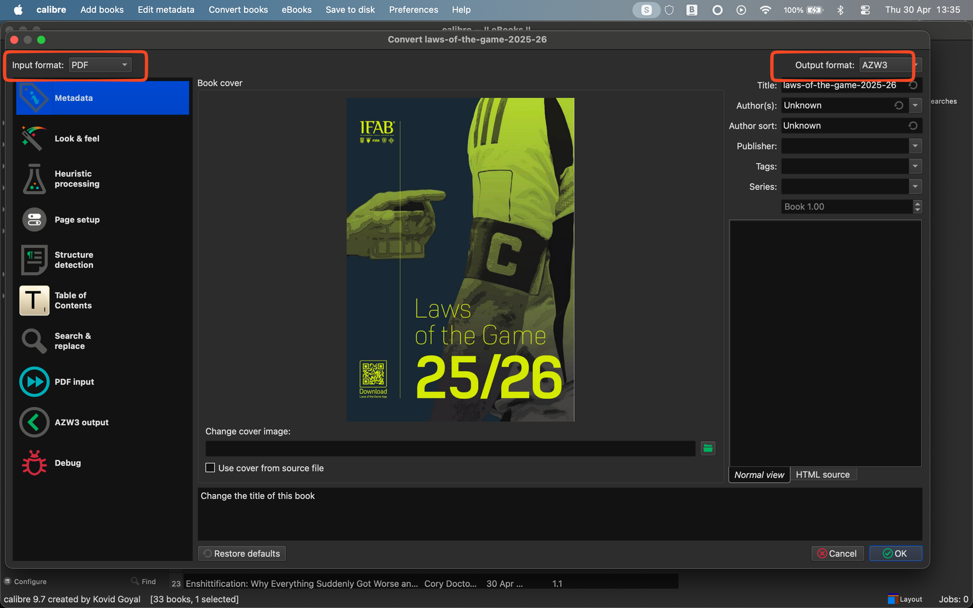Click the comments editor area

point(825,343)
